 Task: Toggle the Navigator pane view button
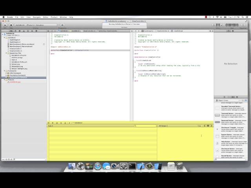[x=228, y=25]
